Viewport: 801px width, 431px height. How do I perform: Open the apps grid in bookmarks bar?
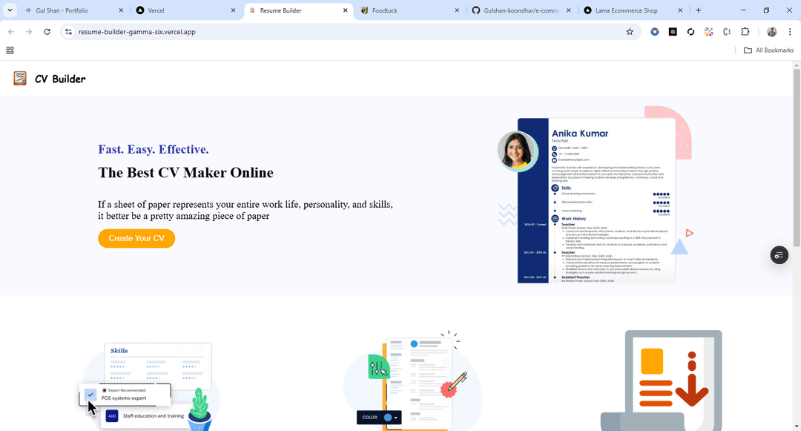pyautogui.click(x=10, y=50)
